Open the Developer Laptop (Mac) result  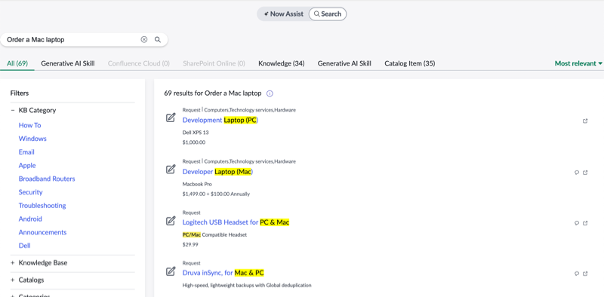click(217, 172)
